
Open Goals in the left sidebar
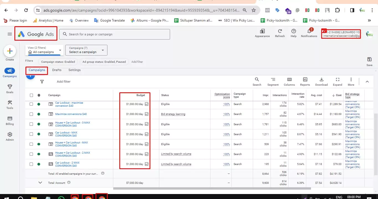[x=10, y=89]
